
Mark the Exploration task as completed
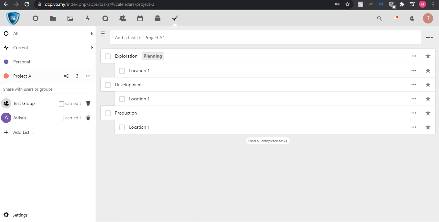[x=108, y=56]
